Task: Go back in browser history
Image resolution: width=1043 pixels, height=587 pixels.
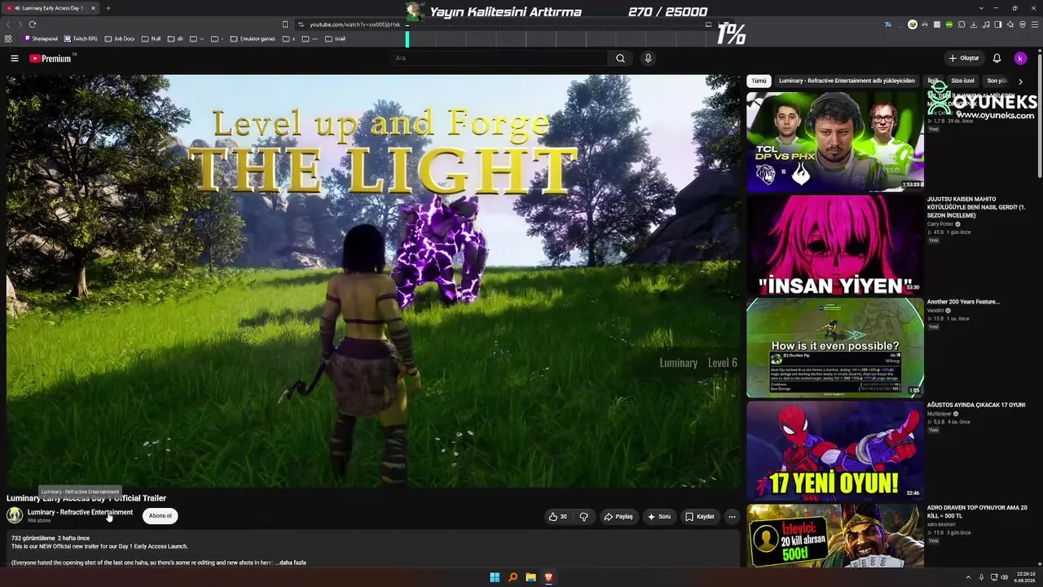Action: click(9, 24)
